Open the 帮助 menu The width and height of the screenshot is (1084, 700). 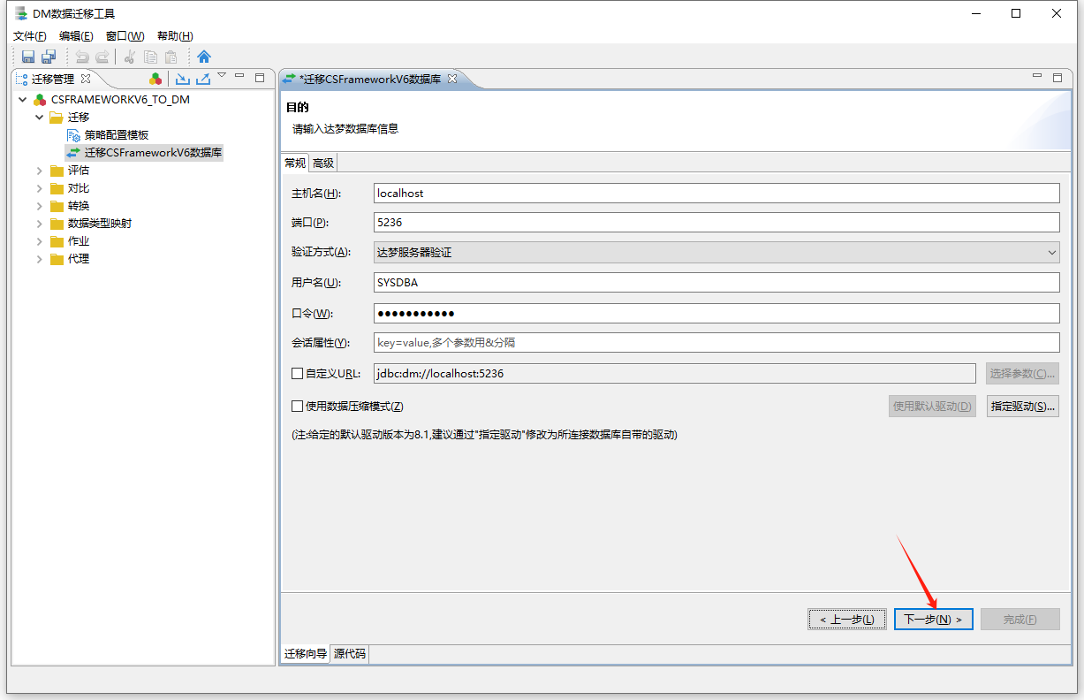tap(174, 36)
